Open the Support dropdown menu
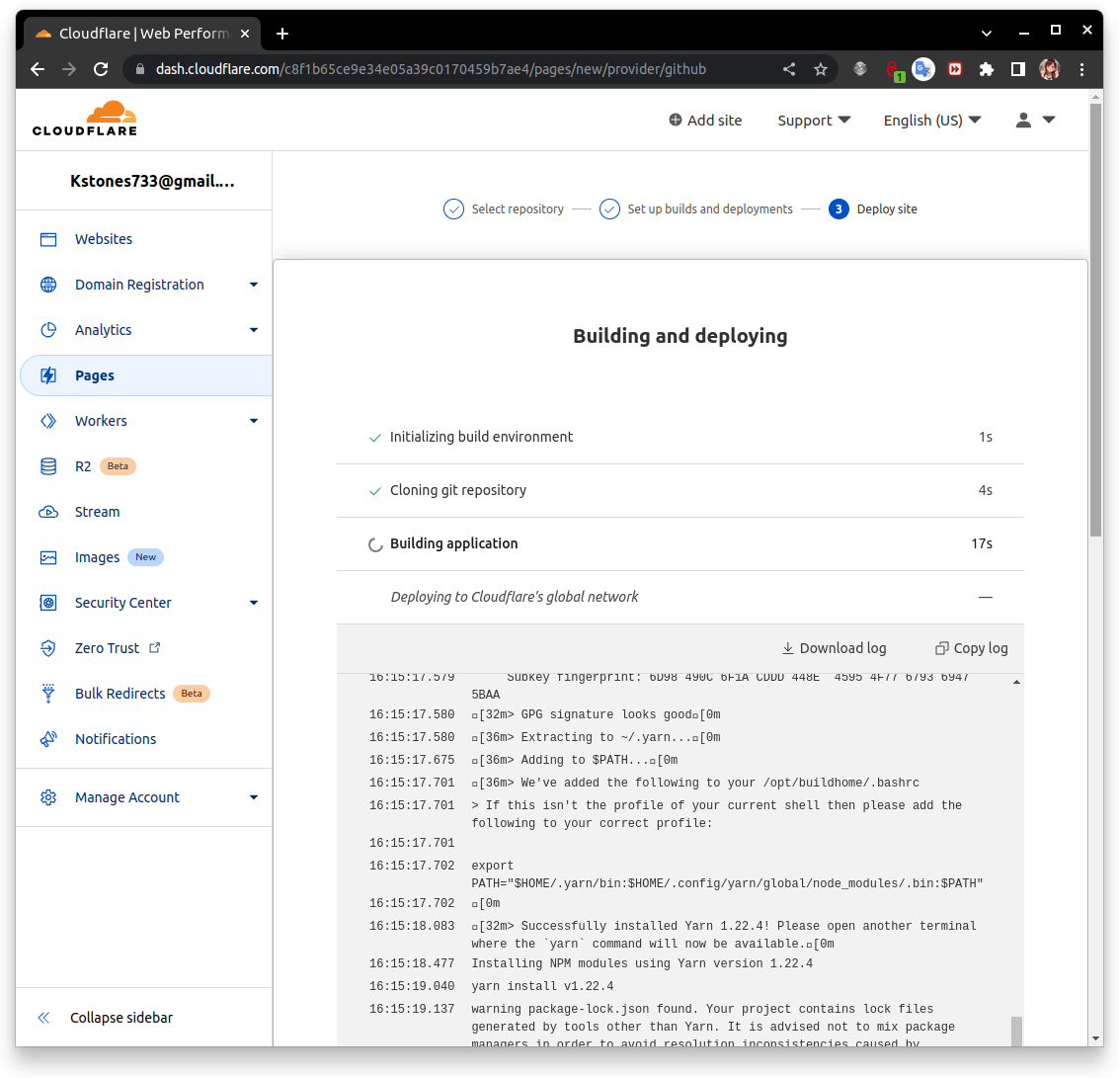 pyautogui.click(x=813, y=120)
